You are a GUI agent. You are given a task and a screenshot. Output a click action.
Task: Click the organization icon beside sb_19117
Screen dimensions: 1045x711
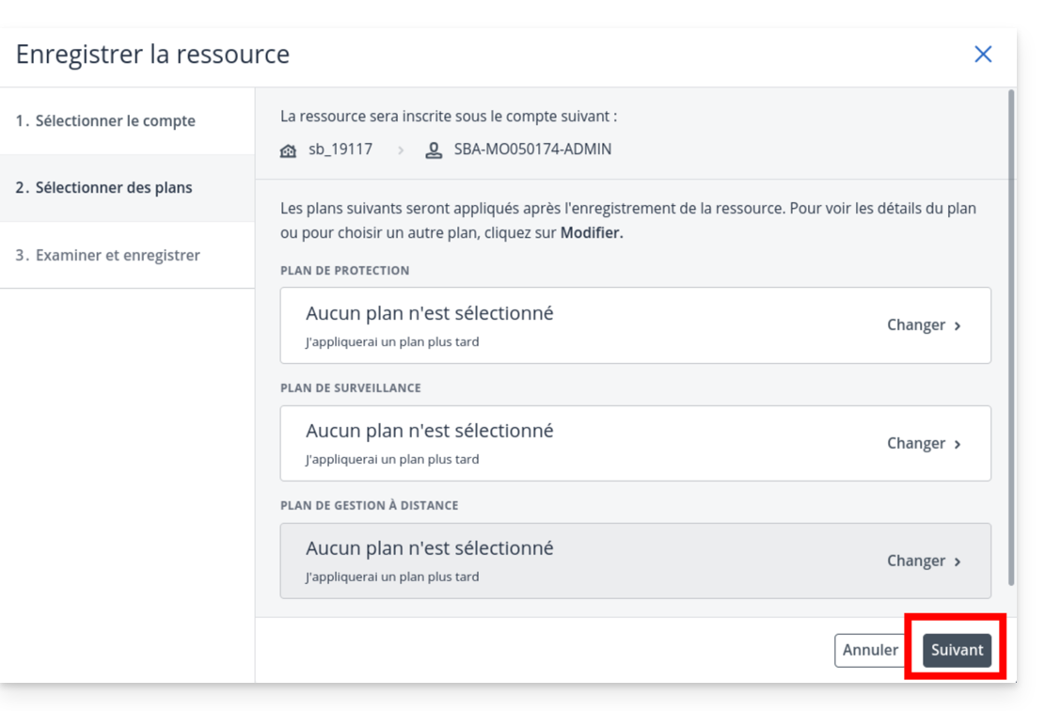pos(289,150)
